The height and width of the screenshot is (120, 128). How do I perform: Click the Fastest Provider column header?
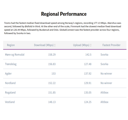pos(111,45)
